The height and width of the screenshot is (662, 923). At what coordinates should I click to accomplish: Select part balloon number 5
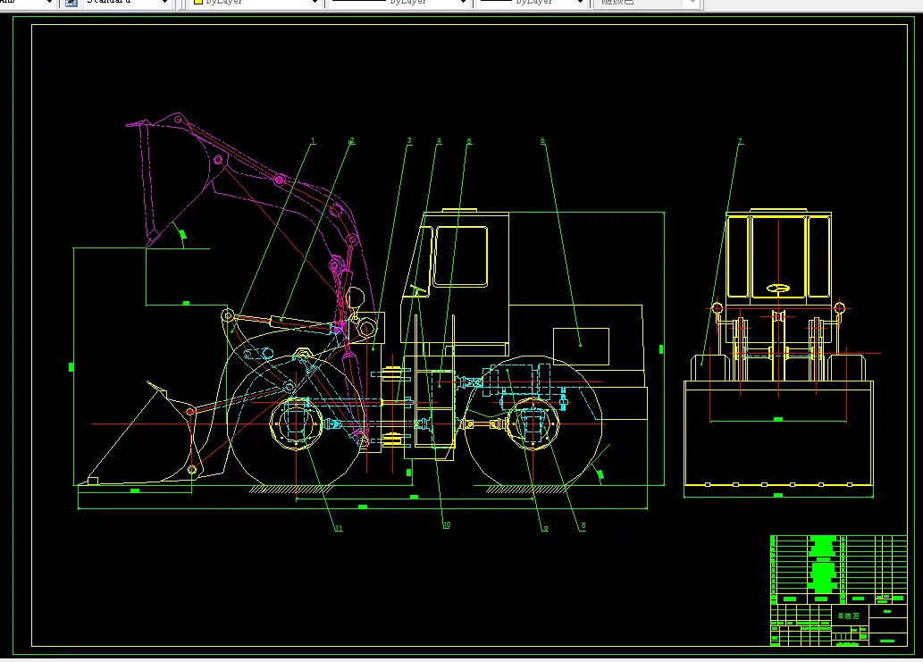469,141
